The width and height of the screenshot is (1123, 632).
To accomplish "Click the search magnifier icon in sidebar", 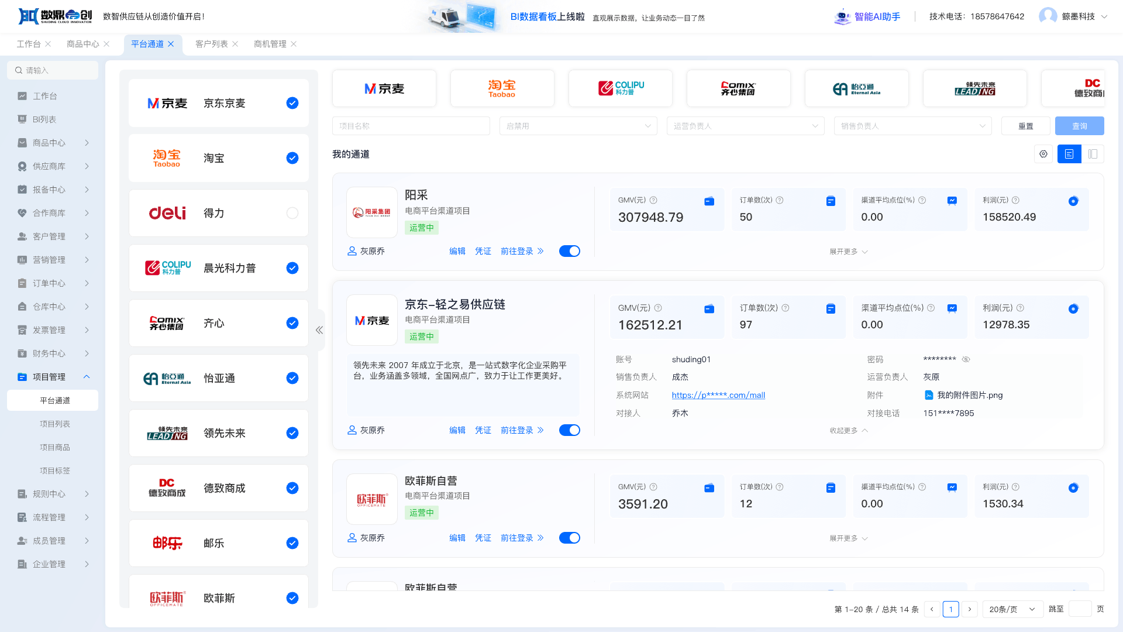I will (x=19, y=70).
